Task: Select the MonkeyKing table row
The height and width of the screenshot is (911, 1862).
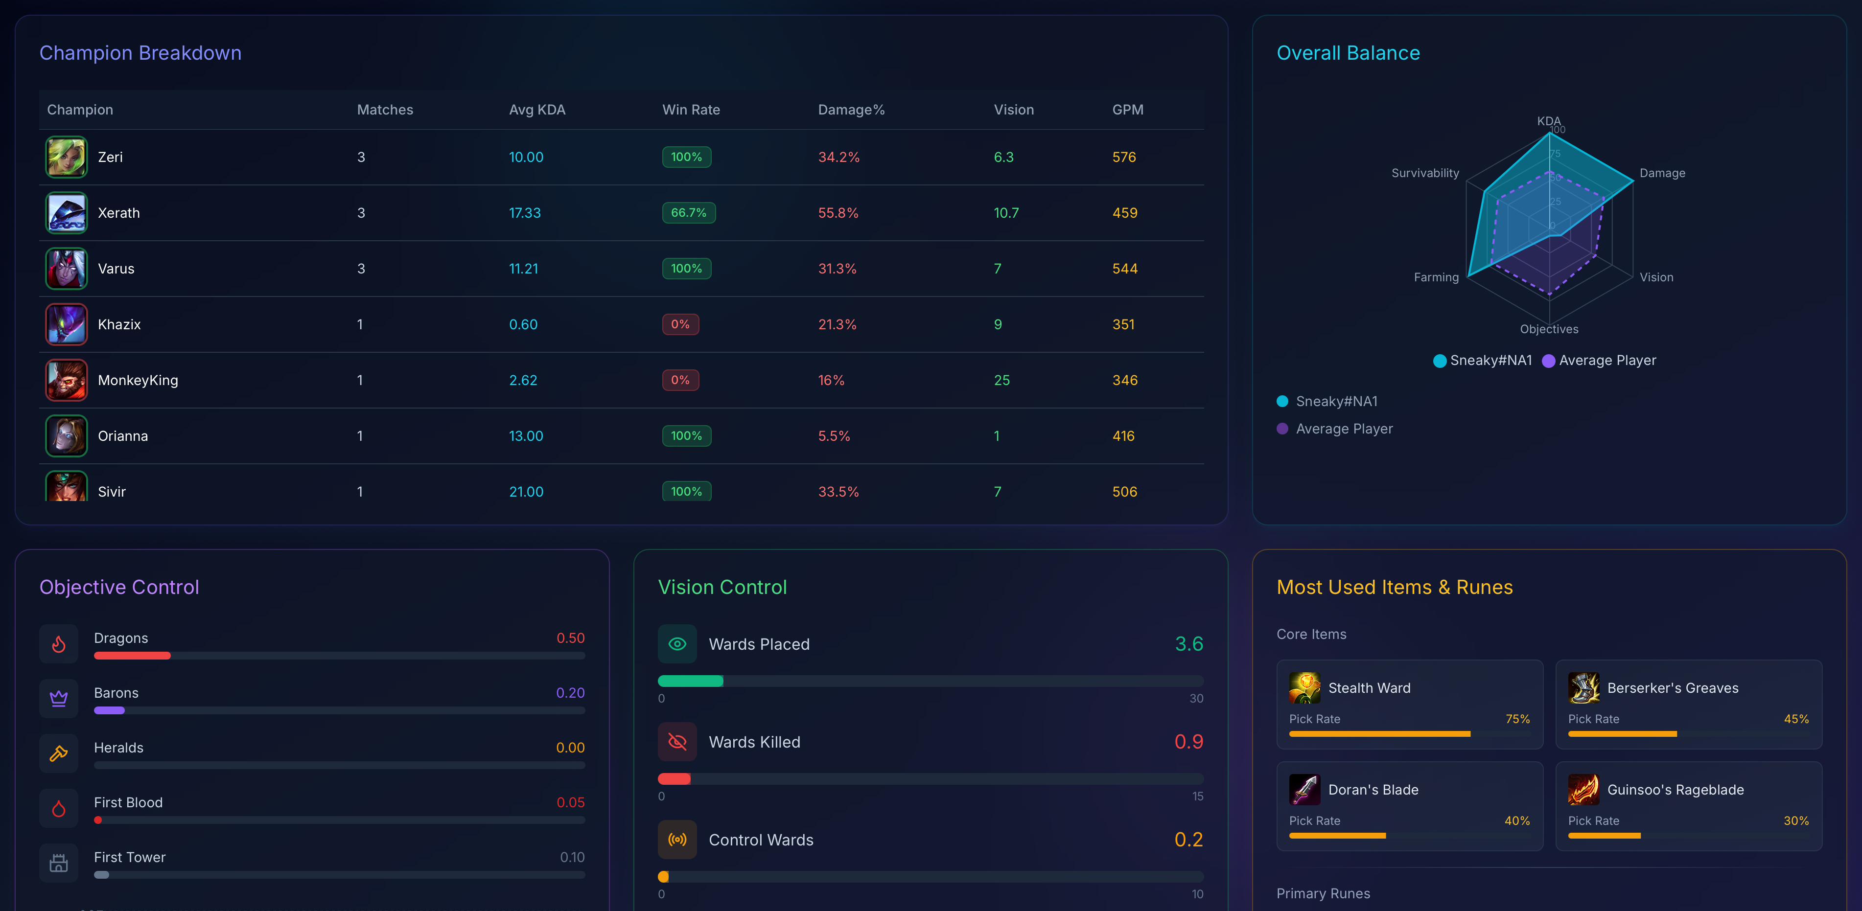Action: click(622, 380)
